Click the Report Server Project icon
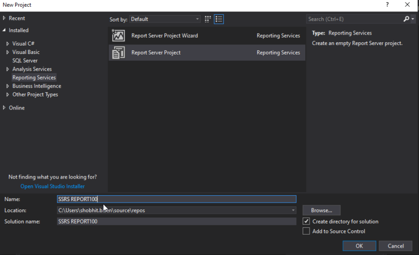Screen dimensions: 419x255 click(x=118, y=52)
